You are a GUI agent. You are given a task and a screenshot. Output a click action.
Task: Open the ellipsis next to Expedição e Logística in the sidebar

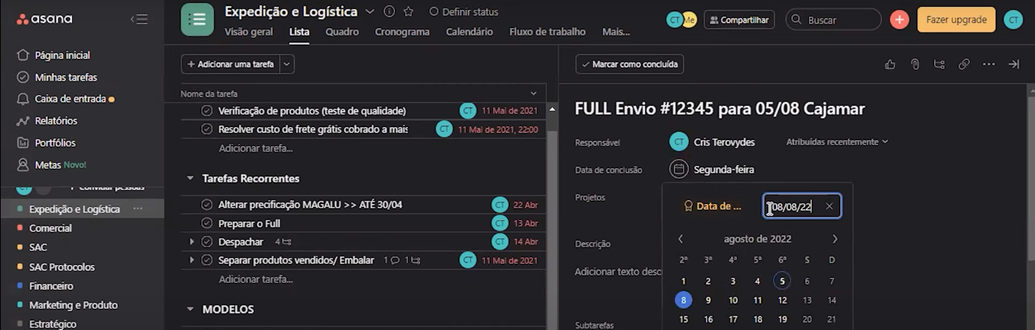[x=137, y=208]
